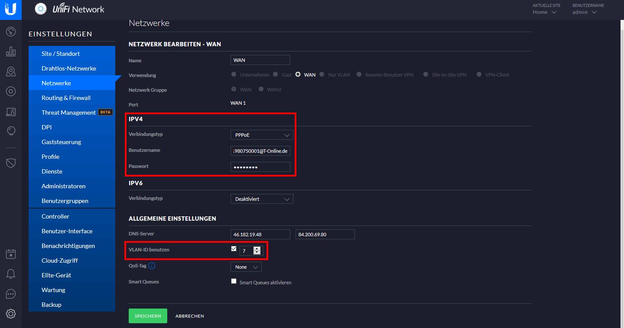This screenshot has width=624, height=328.
Task: Select the Unternehmen radio button
Action: coord(234,74)
